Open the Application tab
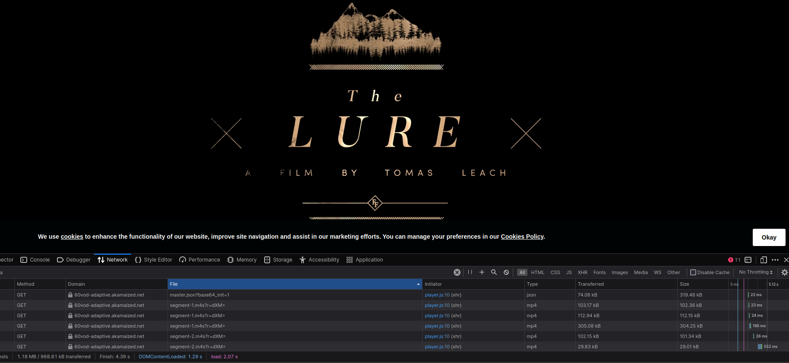This screenshot has height=363, width=789. pos(365,260)
